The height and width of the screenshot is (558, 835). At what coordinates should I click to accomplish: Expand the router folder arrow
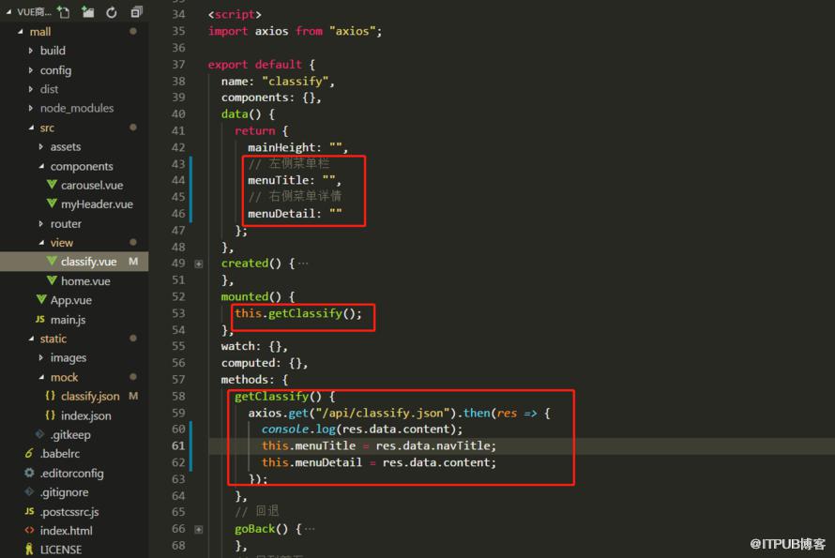click(x=41, y=223)
